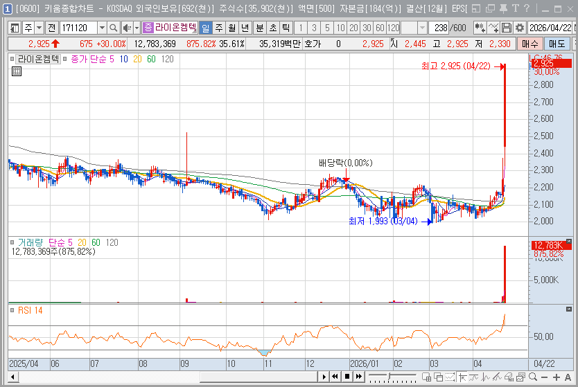Click the 전 button beside the stock code
Viewport: 578px width, 387px height.
click(51, 28)
